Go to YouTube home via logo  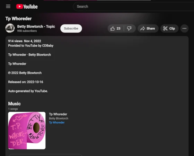click(x=27, y=7)
